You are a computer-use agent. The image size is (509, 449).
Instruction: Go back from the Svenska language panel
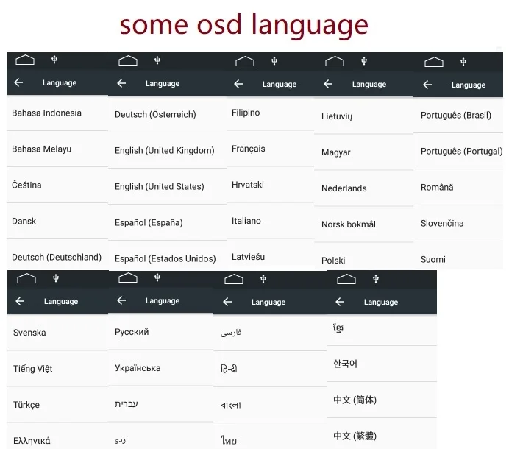pos(20,301)
